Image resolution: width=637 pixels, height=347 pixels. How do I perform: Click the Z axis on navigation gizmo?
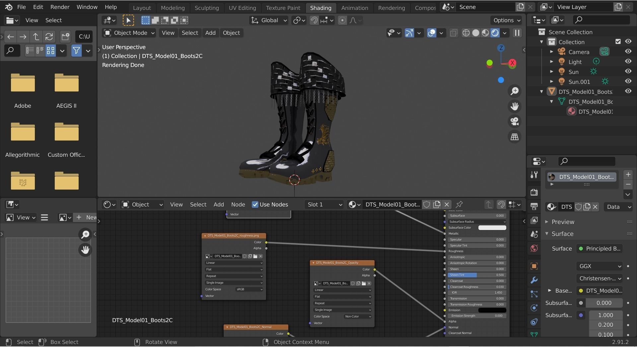pos(501,48)
